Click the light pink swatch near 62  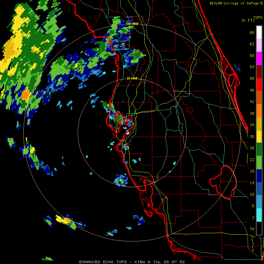coord(259,45)
